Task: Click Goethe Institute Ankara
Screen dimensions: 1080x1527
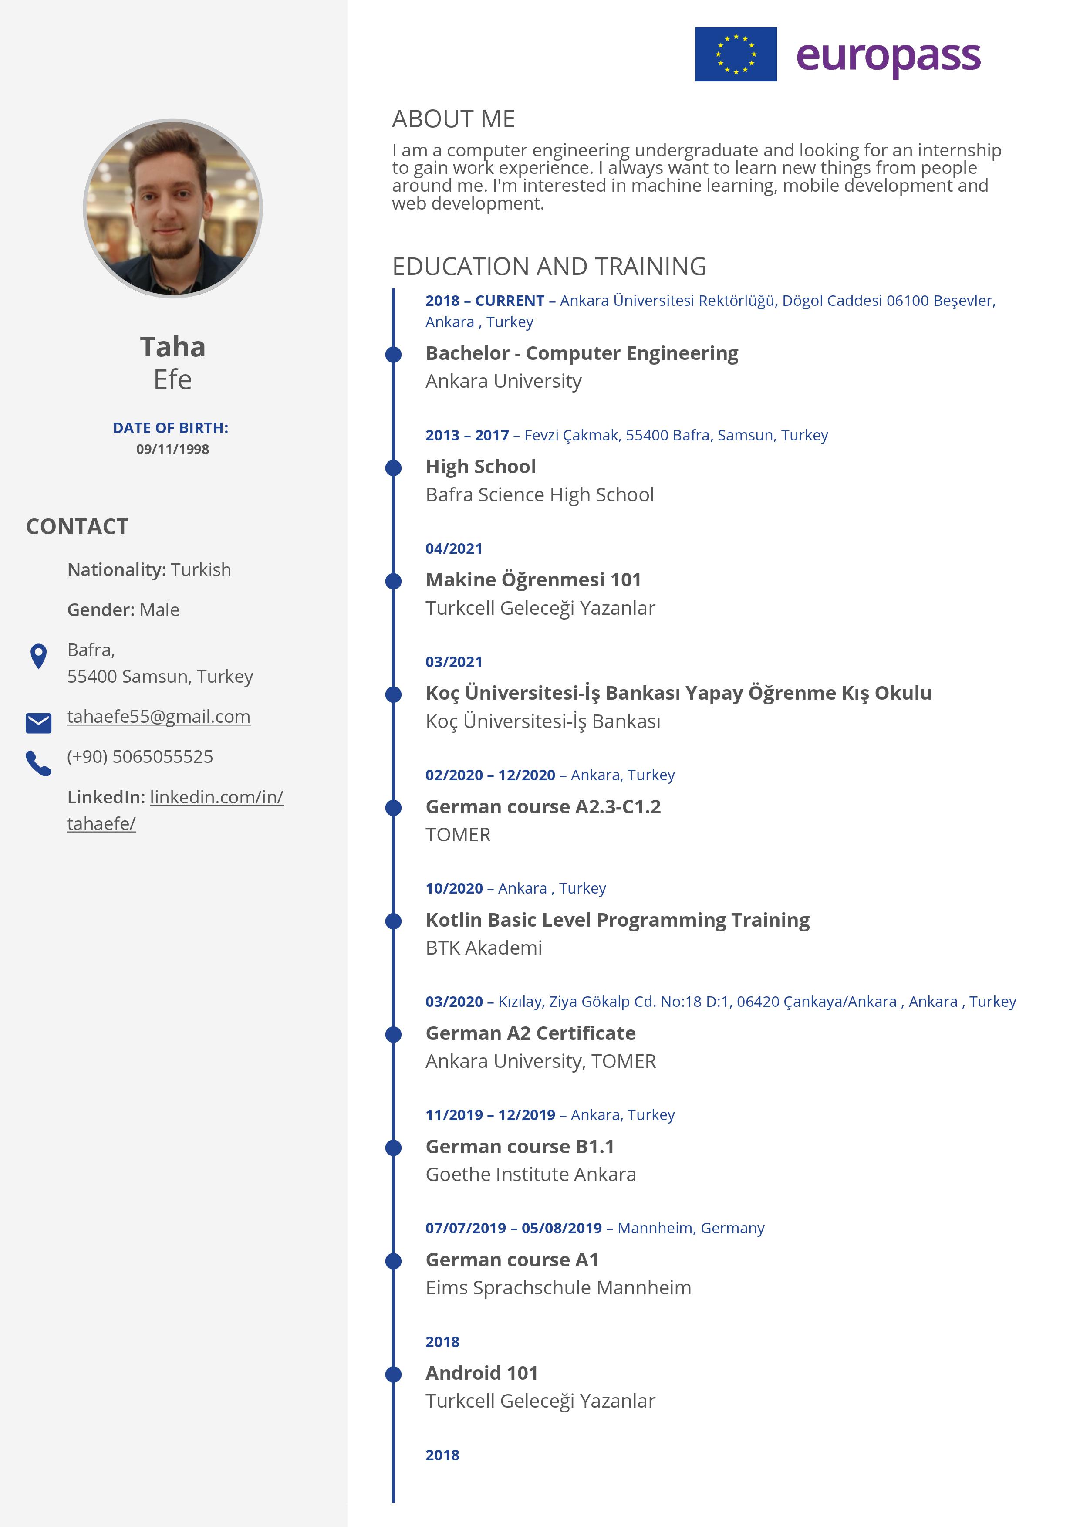Action: click(531, 1175)
